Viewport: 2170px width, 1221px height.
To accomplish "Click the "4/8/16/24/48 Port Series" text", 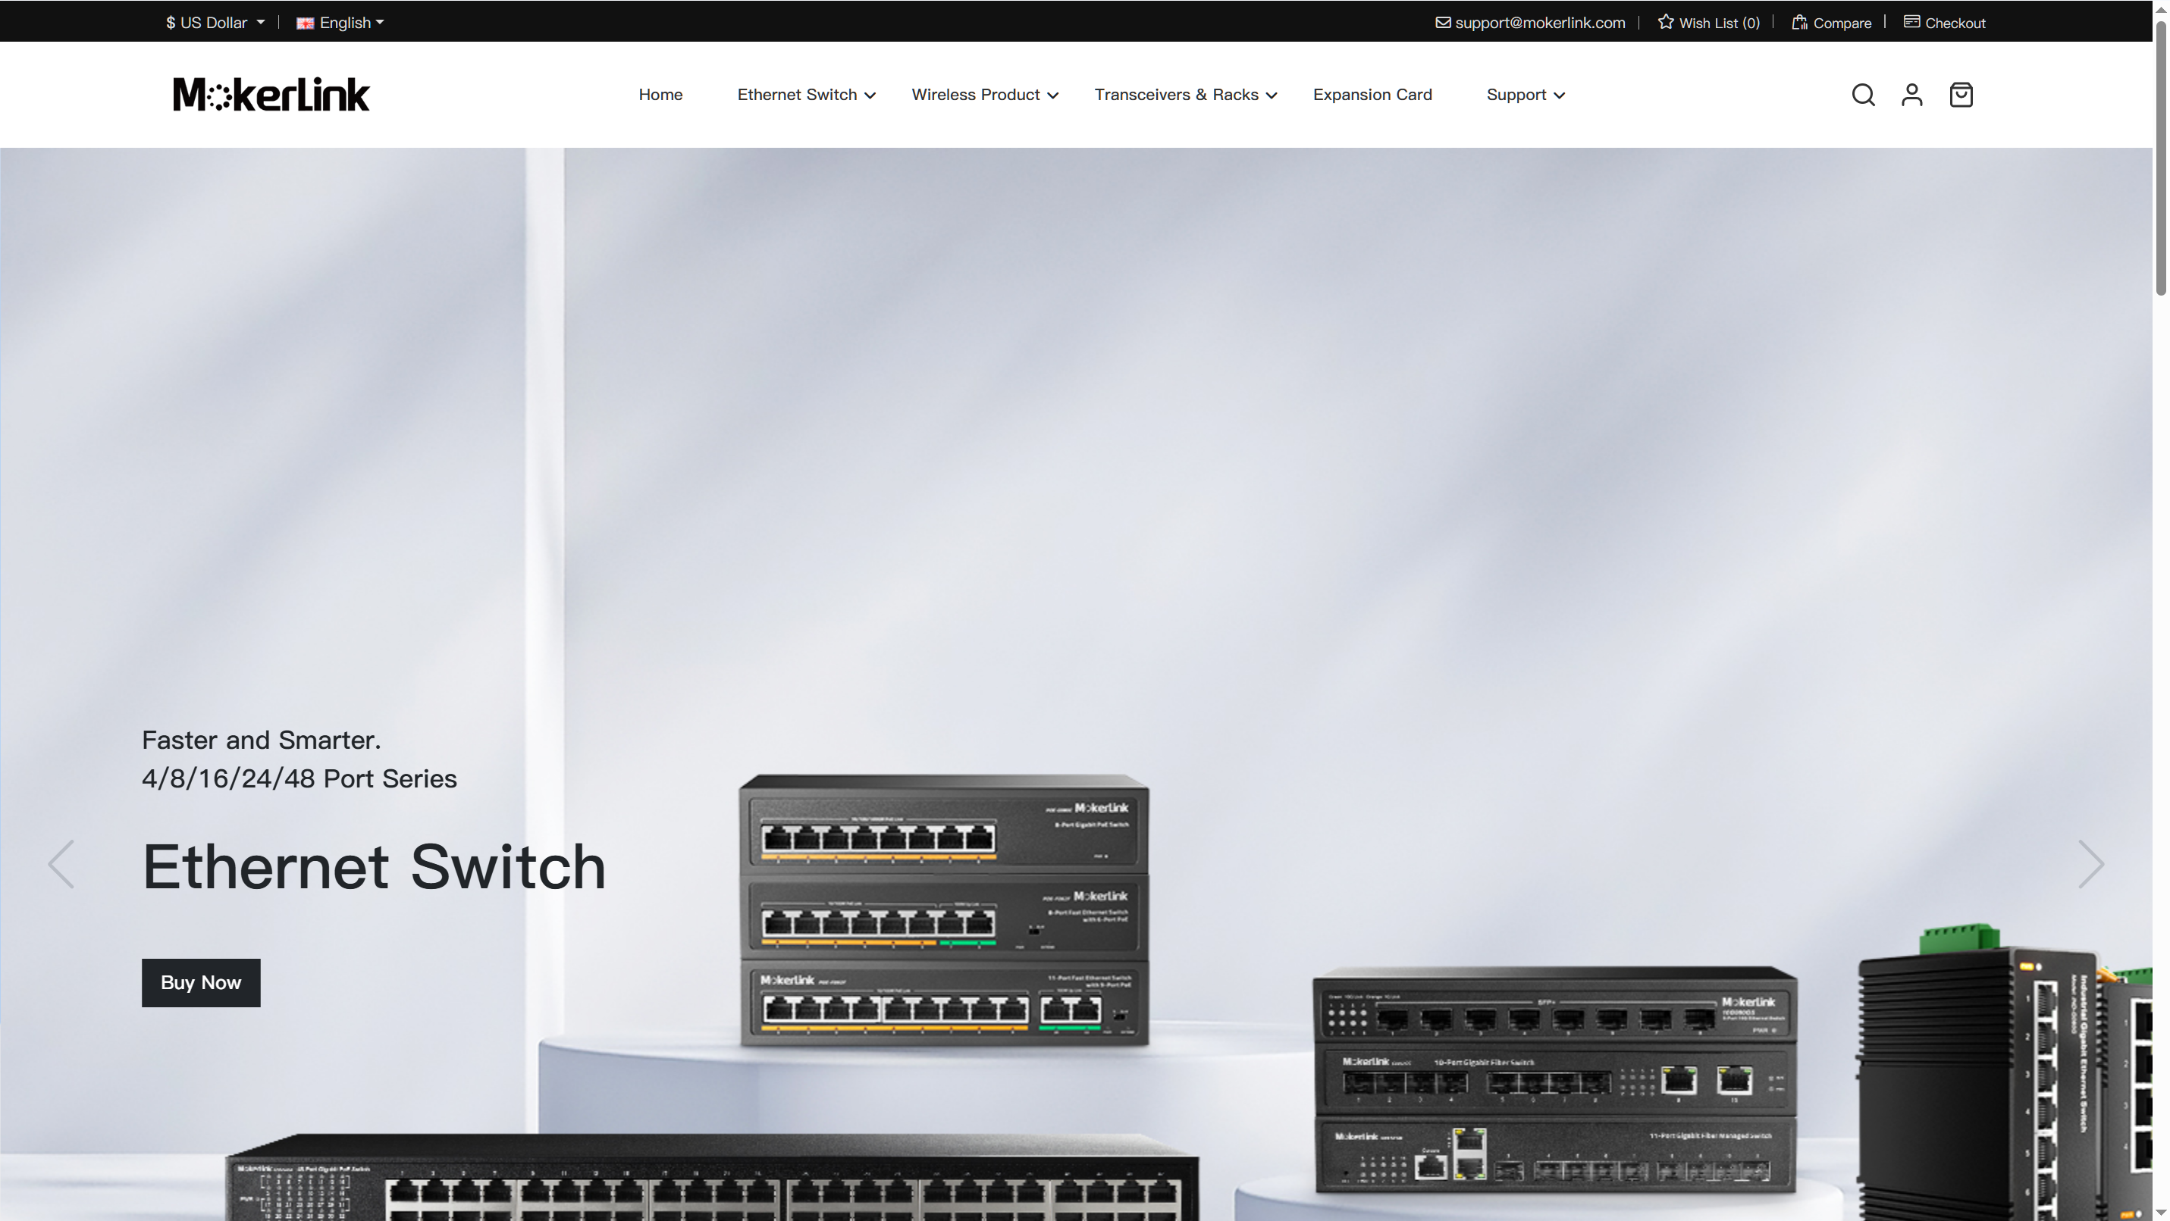I will tap(299, 779).
